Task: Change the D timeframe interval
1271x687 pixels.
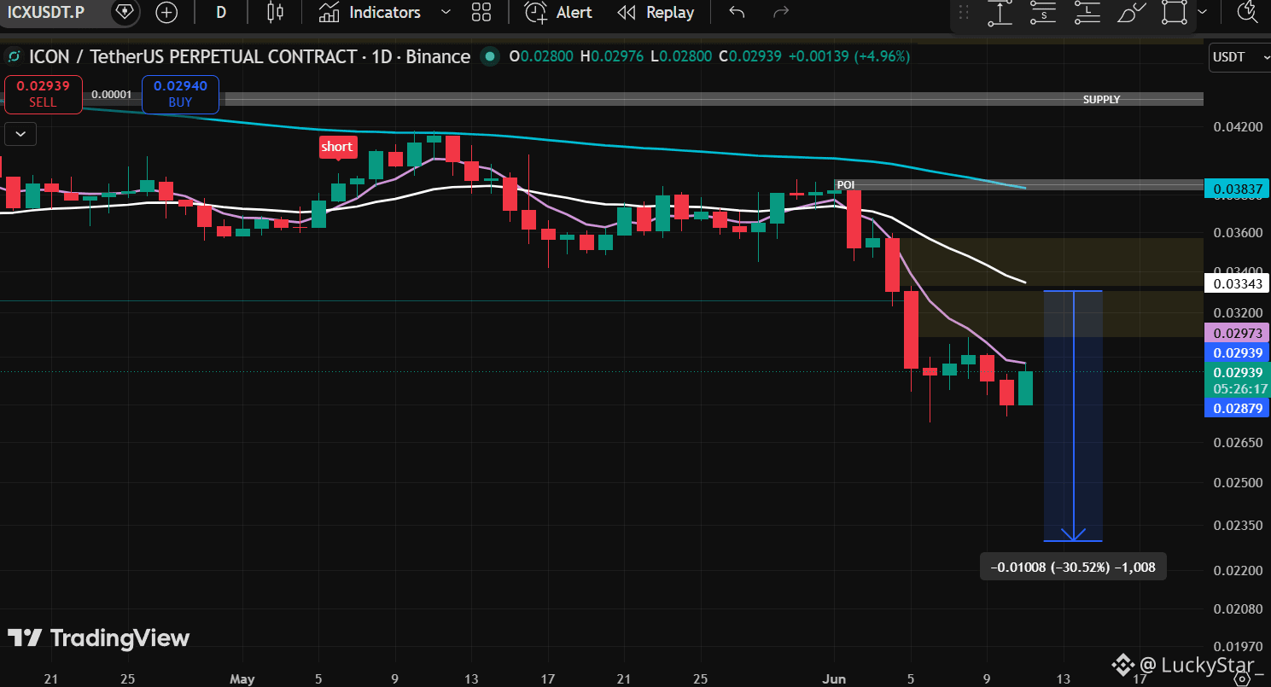Action: pyautogui.click(x=221, y=12)
